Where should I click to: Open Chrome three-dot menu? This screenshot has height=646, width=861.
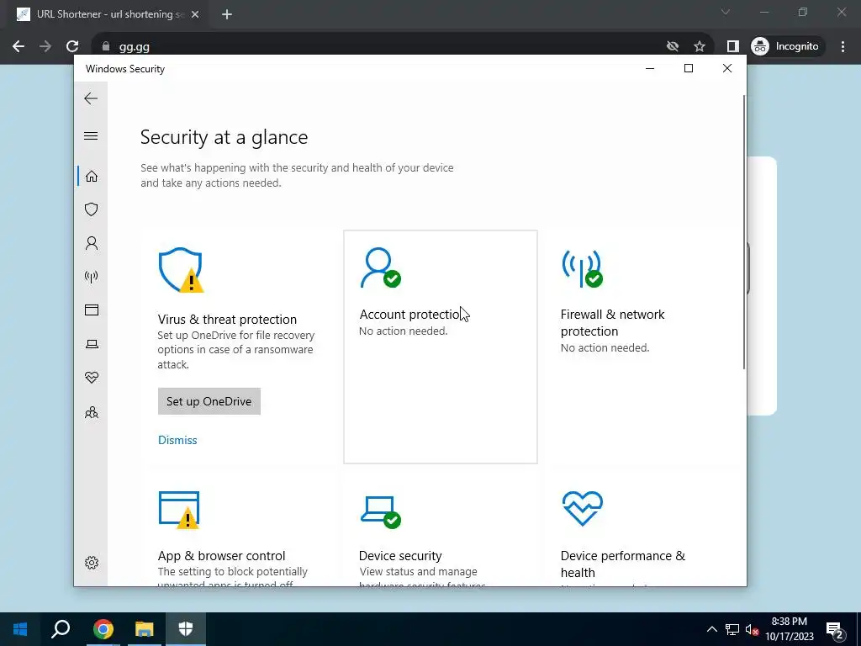(843, 46)
